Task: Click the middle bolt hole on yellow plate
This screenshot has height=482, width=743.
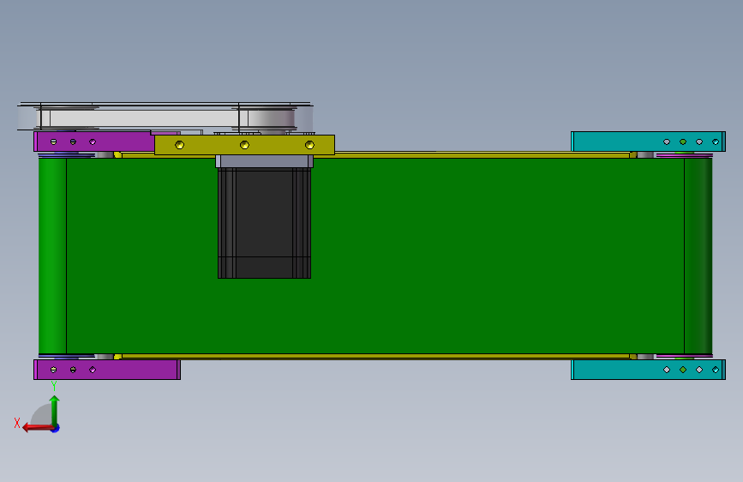Action: coord(244,145)
